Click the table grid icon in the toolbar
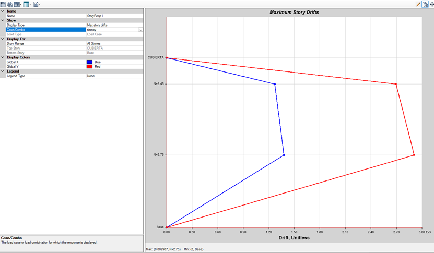The width and height of the screenshot is (434, 253). [26, 4]
